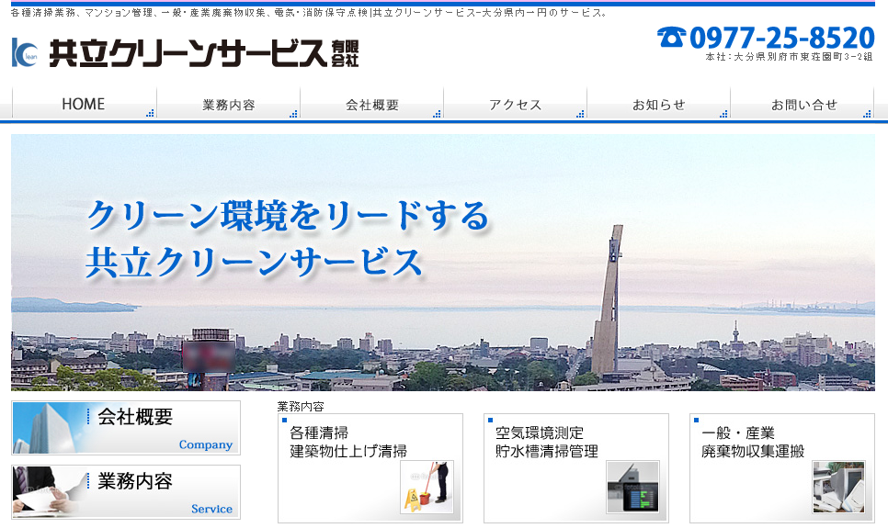Click phone number 0977-25-8520
Viewport: 888px width, 528px height.
[782, 38]
